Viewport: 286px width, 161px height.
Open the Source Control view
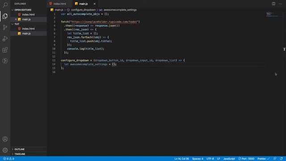point(5,27)
